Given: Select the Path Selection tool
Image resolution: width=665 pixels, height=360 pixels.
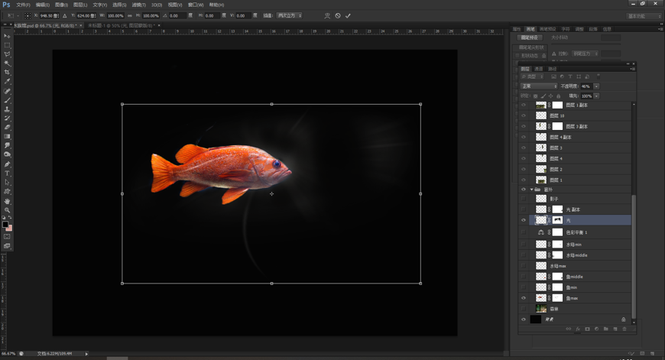Looking at the screenshot, I should [x=7, y=183].
